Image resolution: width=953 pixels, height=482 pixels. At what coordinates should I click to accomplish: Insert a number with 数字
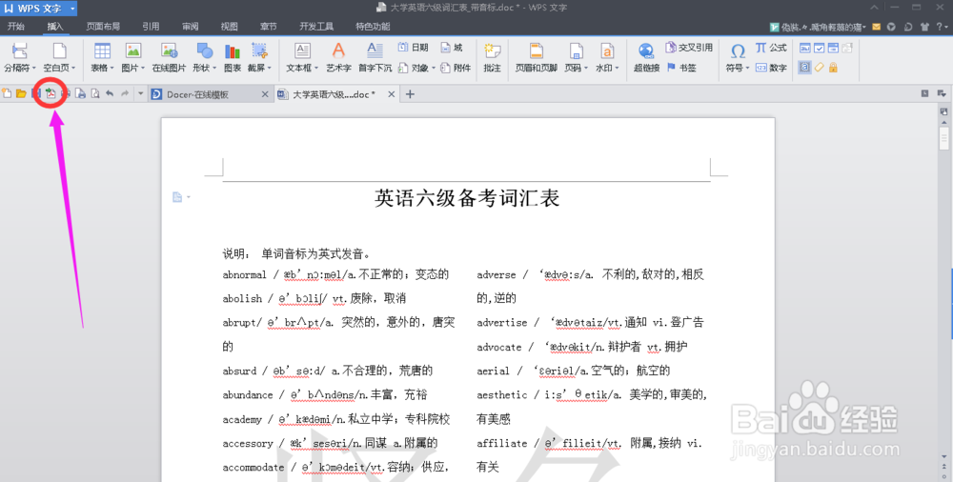pos(771,68)
